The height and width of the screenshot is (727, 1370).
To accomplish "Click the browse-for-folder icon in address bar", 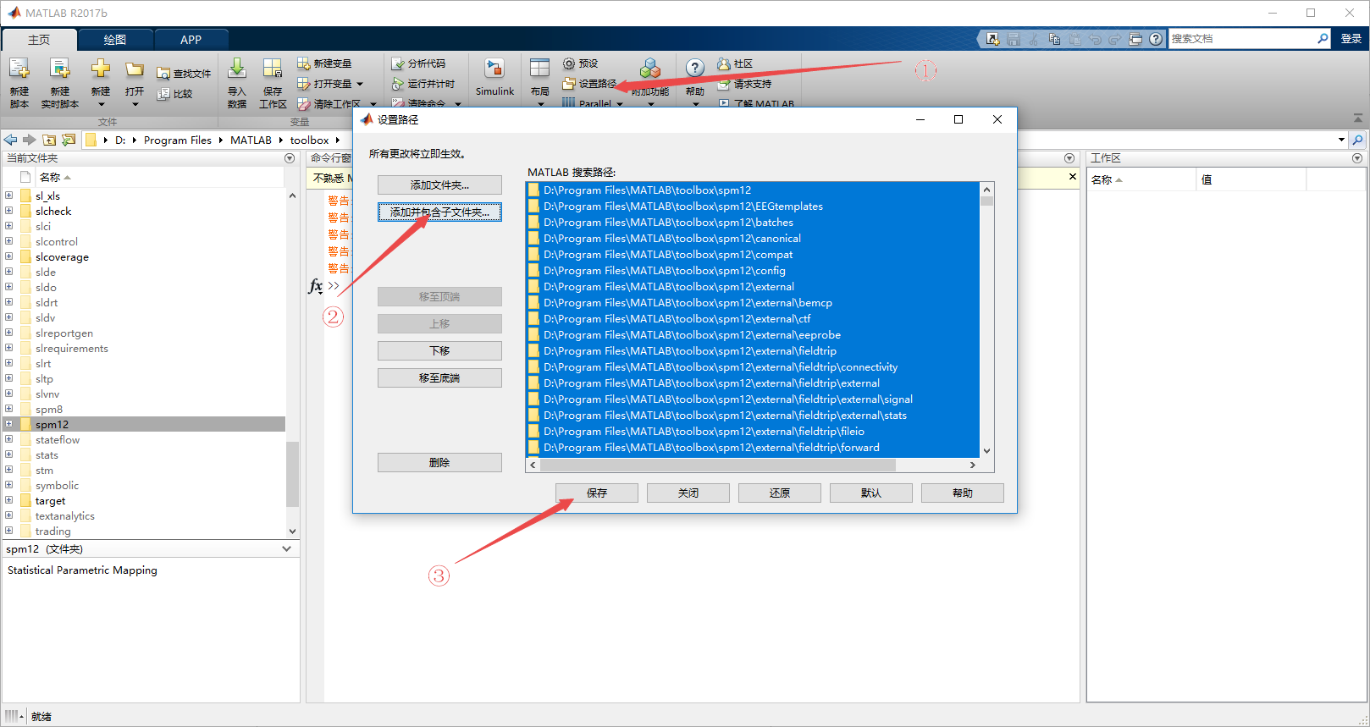I will (x=69, y=140).
